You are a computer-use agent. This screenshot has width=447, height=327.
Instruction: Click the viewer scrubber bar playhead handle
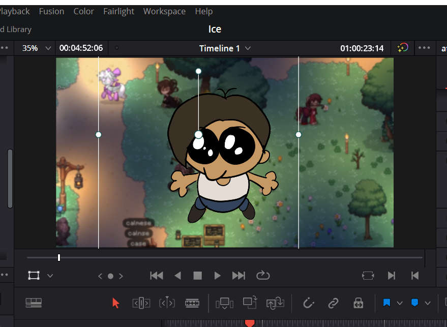(59, 258)
